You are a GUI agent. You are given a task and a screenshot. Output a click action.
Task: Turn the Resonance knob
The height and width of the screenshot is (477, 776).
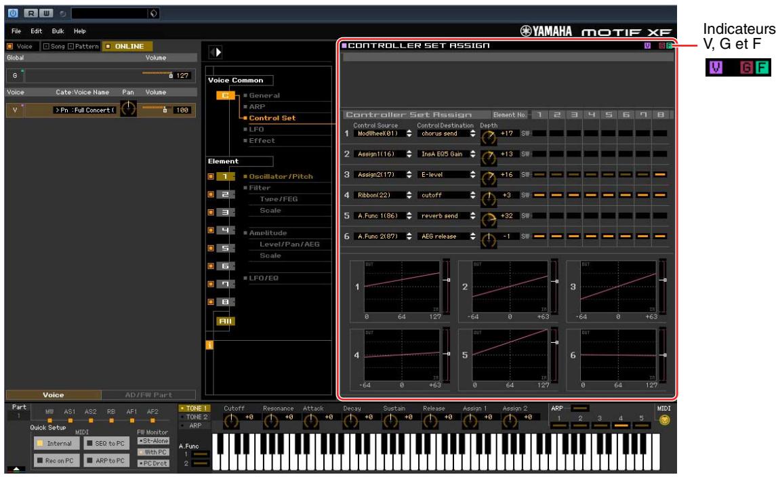[270, 421]
